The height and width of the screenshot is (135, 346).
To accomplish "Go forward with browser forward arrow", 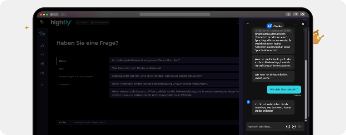I will point(57,14).
